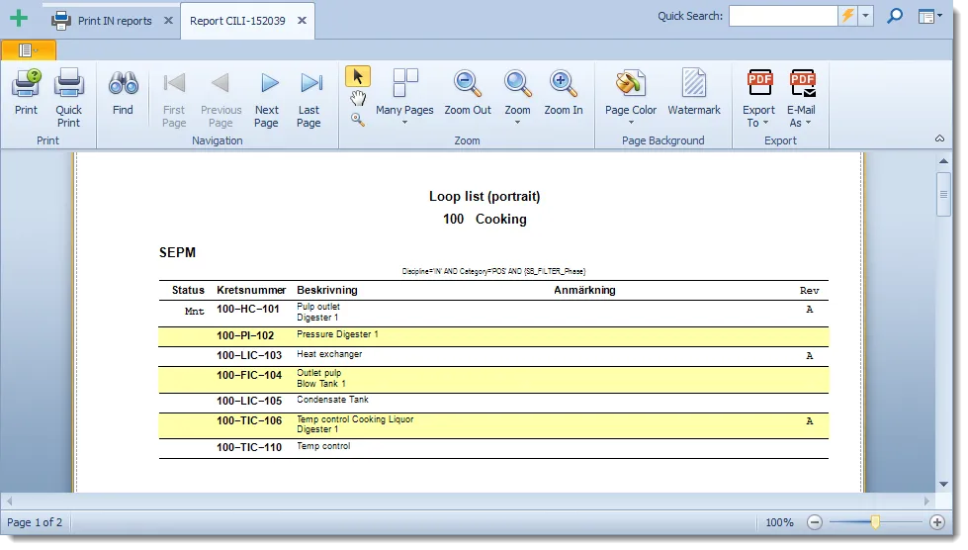Screen dimensions: 968x550
Task: Click loop number 100-TIC-106
Action: point(249,421)
